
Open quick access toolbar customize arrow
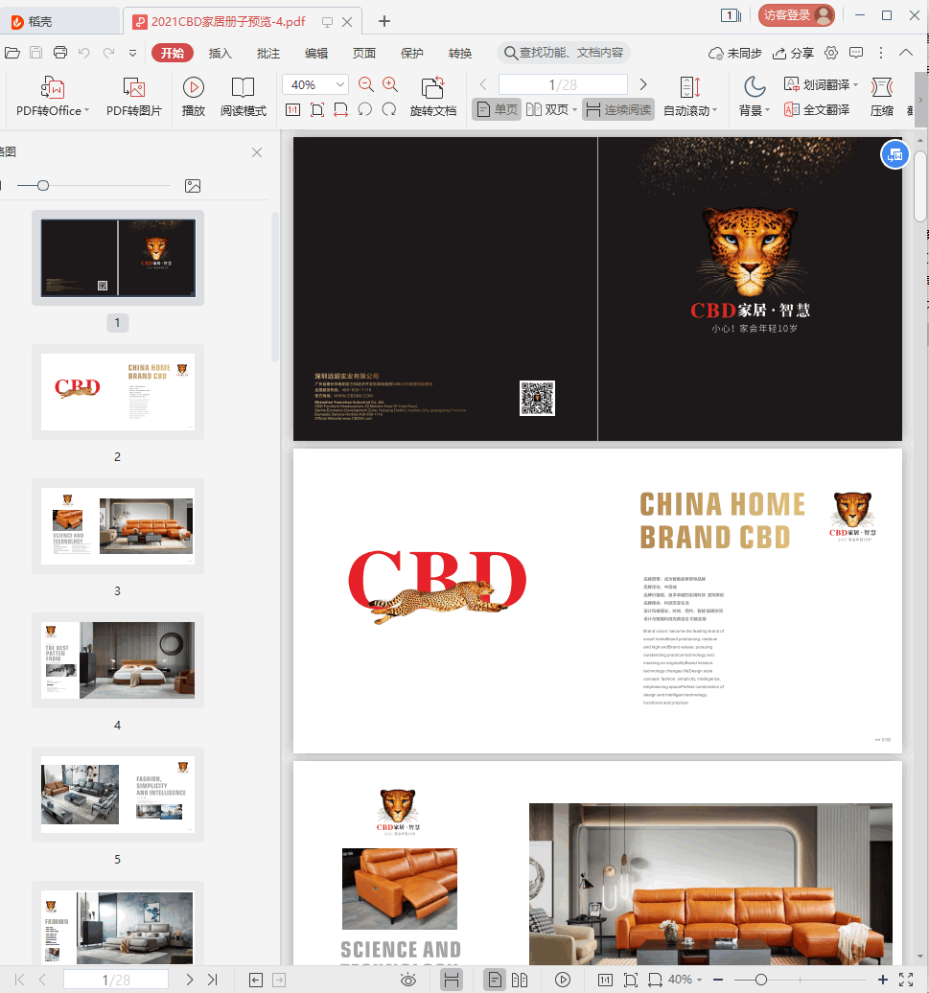tap(132, 54)
